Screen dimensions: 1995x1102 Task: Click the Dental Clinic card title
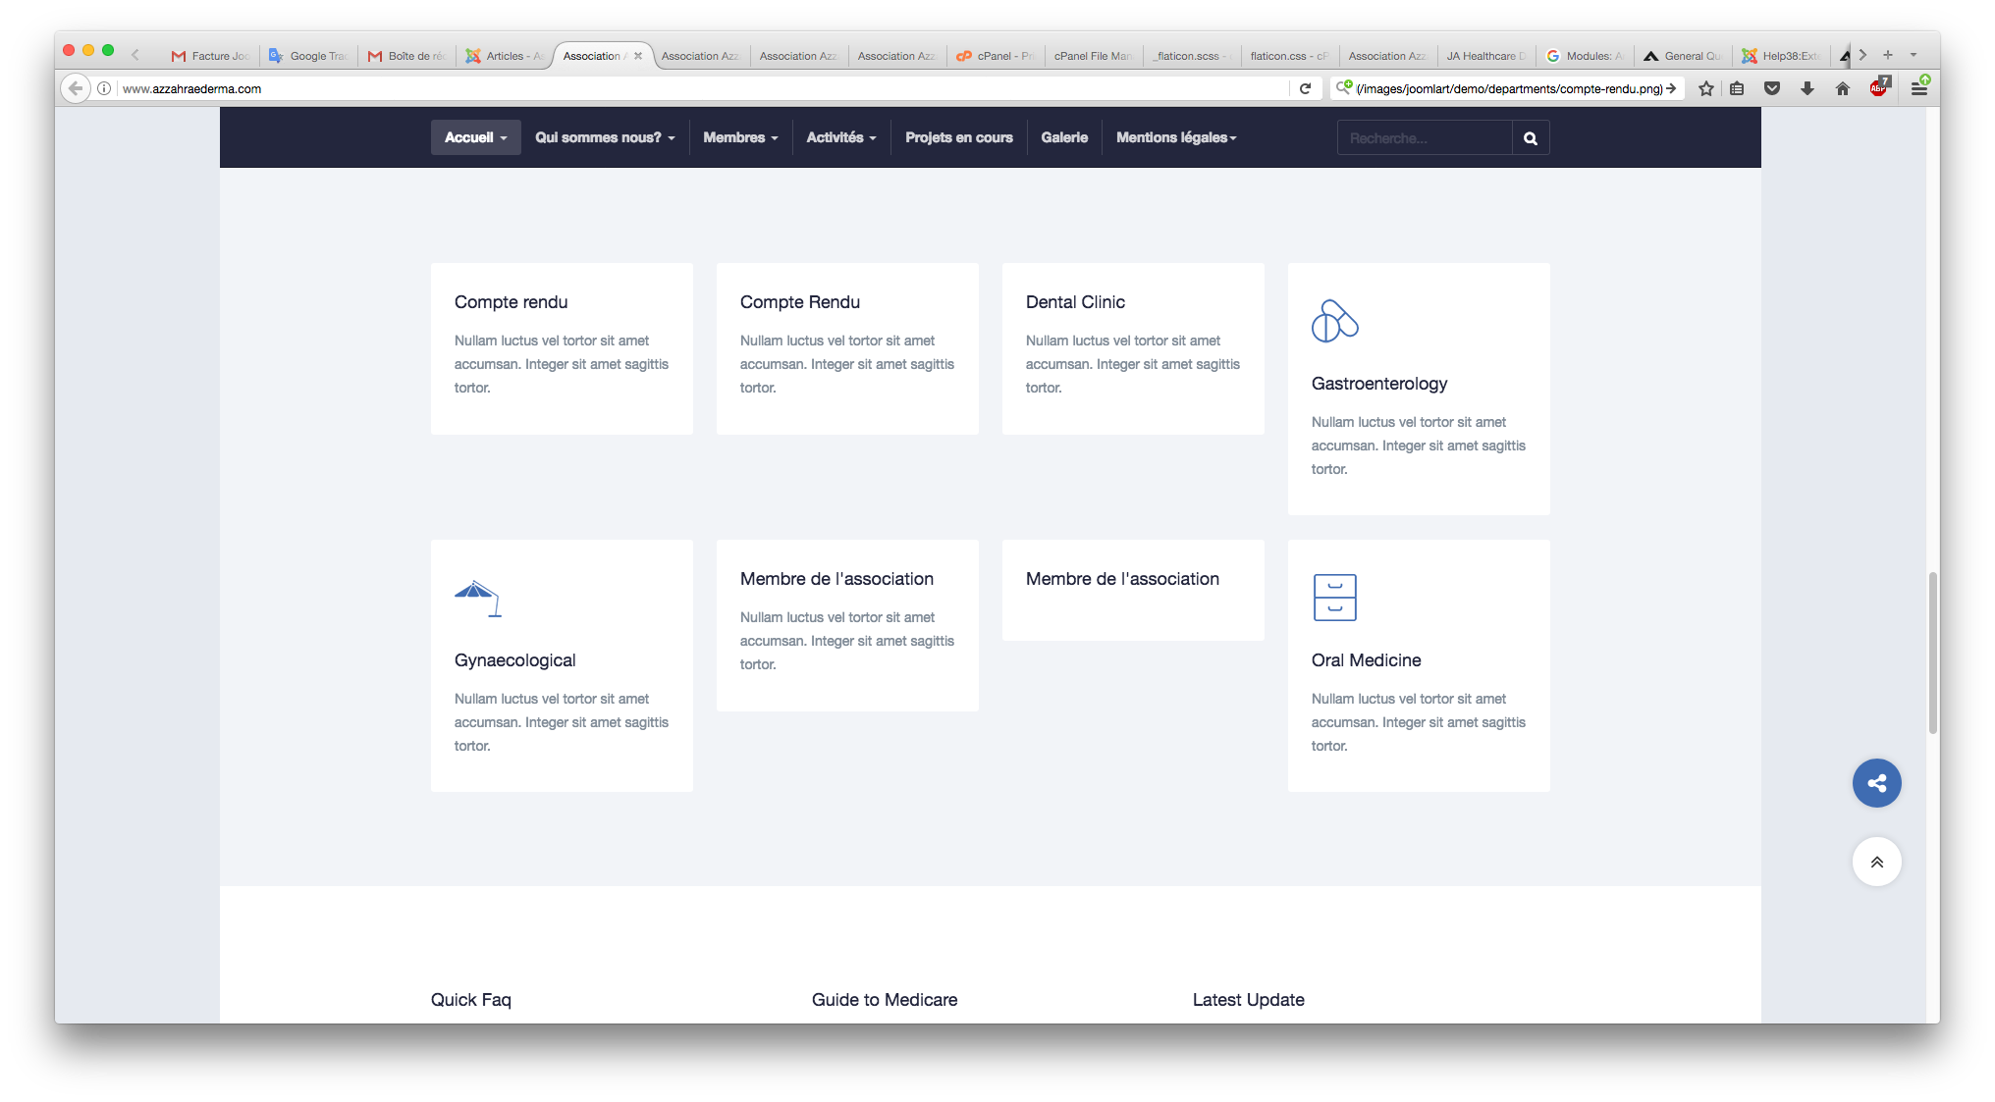1075,302
